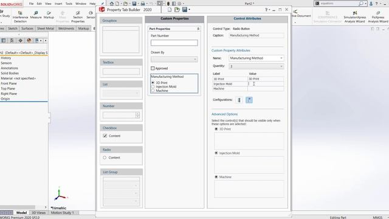The image size is (389, 219).
Task: Open Section Properties tool
Action: pos(78,16)
